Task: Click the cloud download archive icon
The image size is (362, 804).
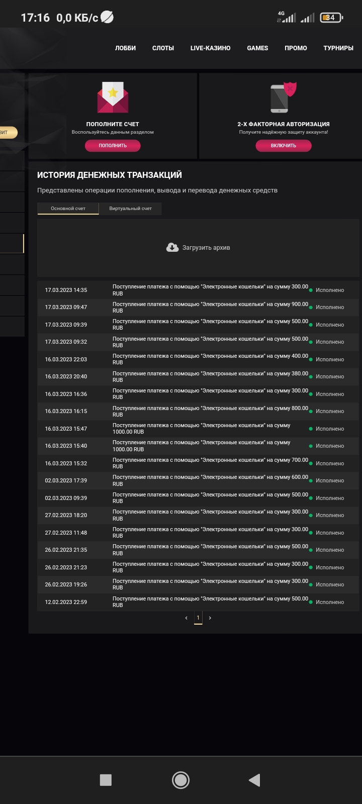Action: click(x=171, y=247)
